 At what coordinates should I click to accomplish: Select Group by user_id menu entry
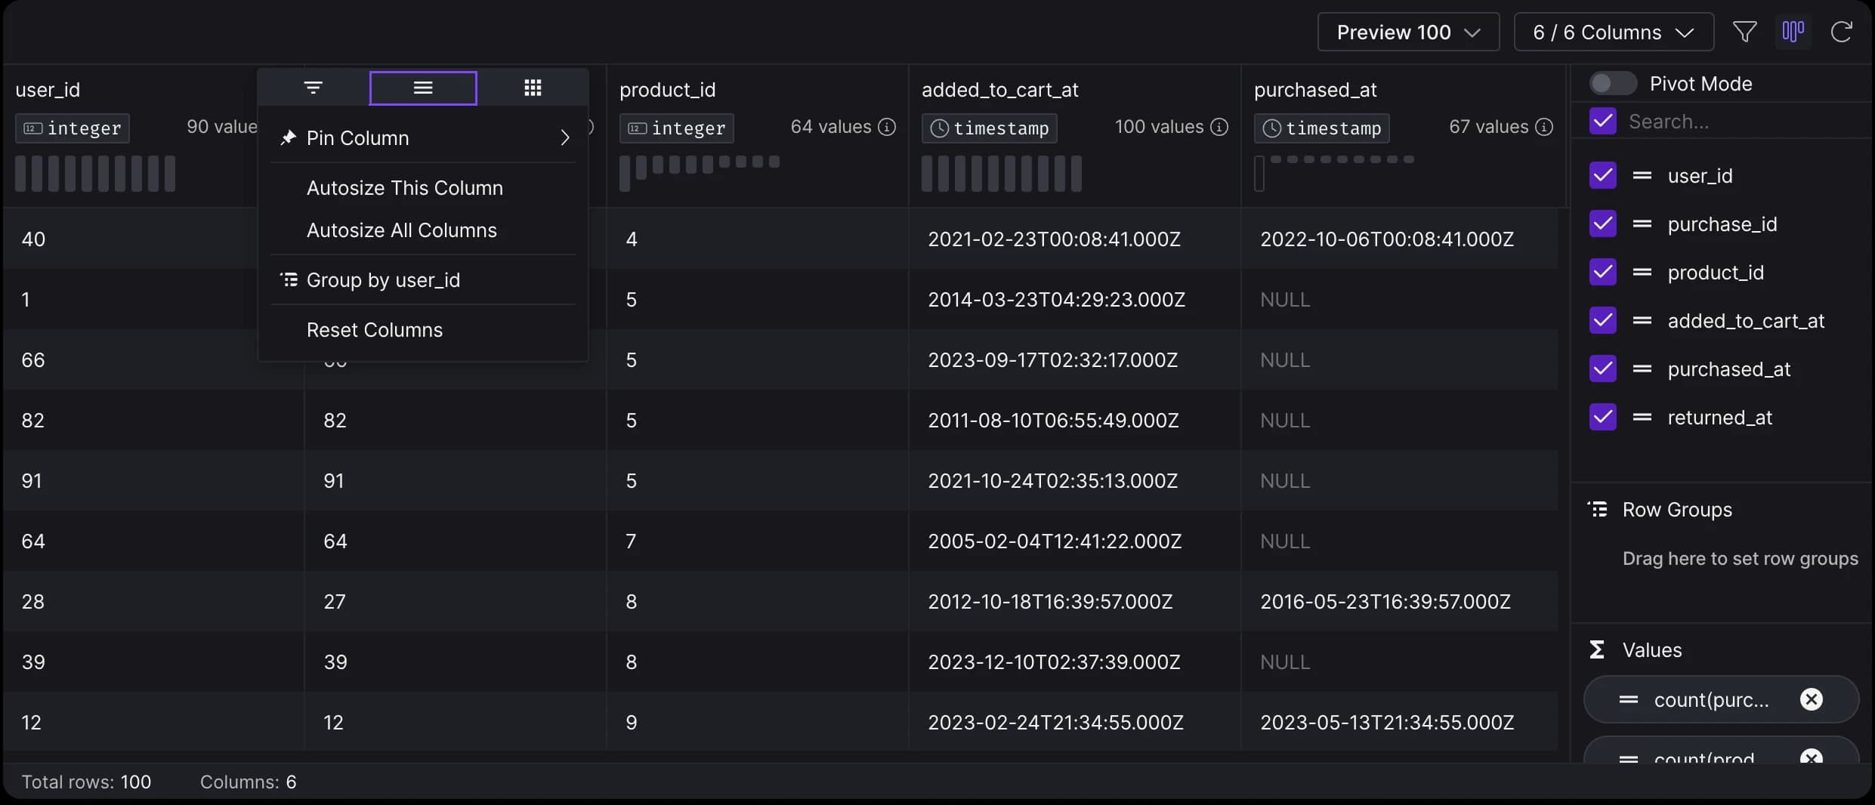[x=423, y=279]
